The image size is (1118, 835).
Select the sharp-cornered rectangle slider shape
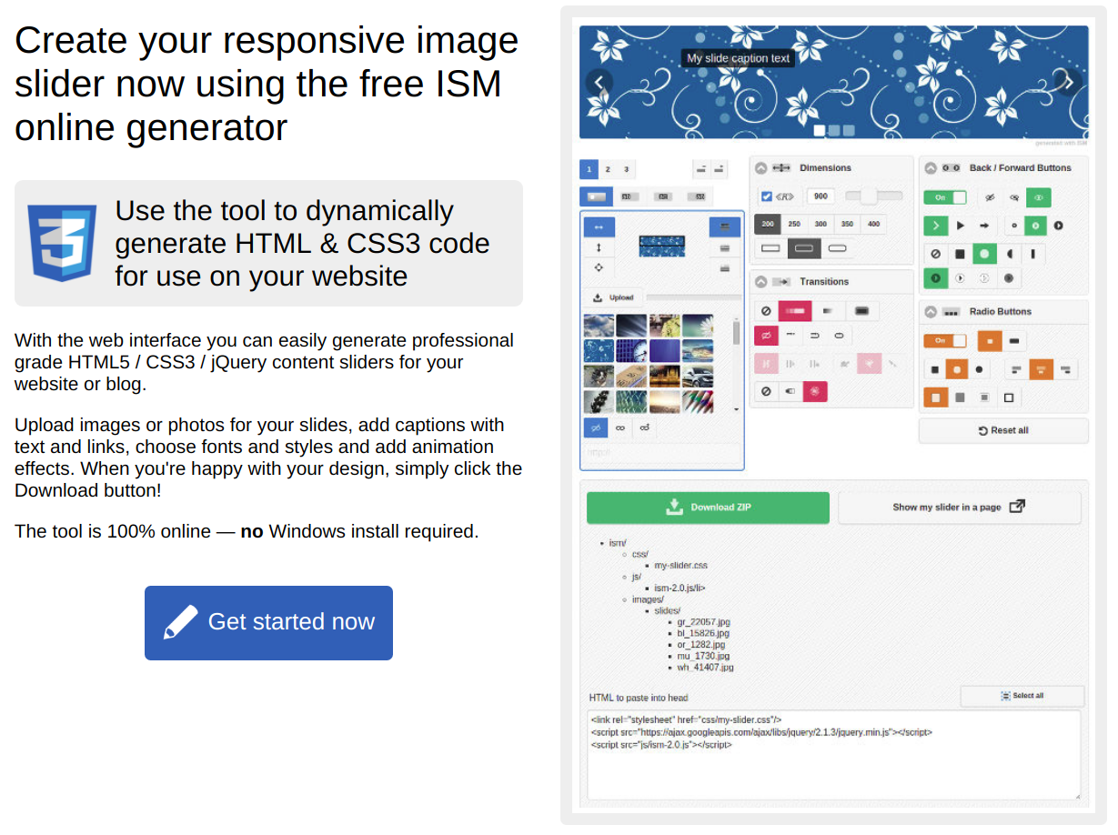point(771,248)
